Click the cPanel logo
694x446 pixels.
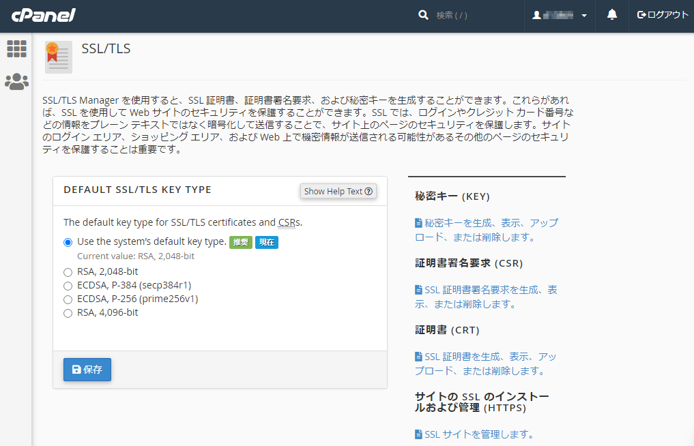[44, 16]
